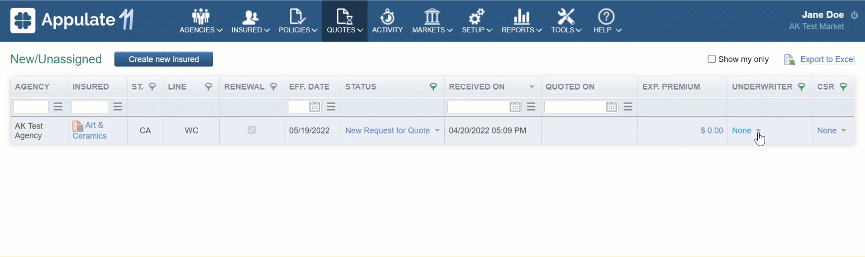The height and width of the screenshot is (257, 865).
Task: Open the STATUS column green filter icon
Action: (433, 86)
